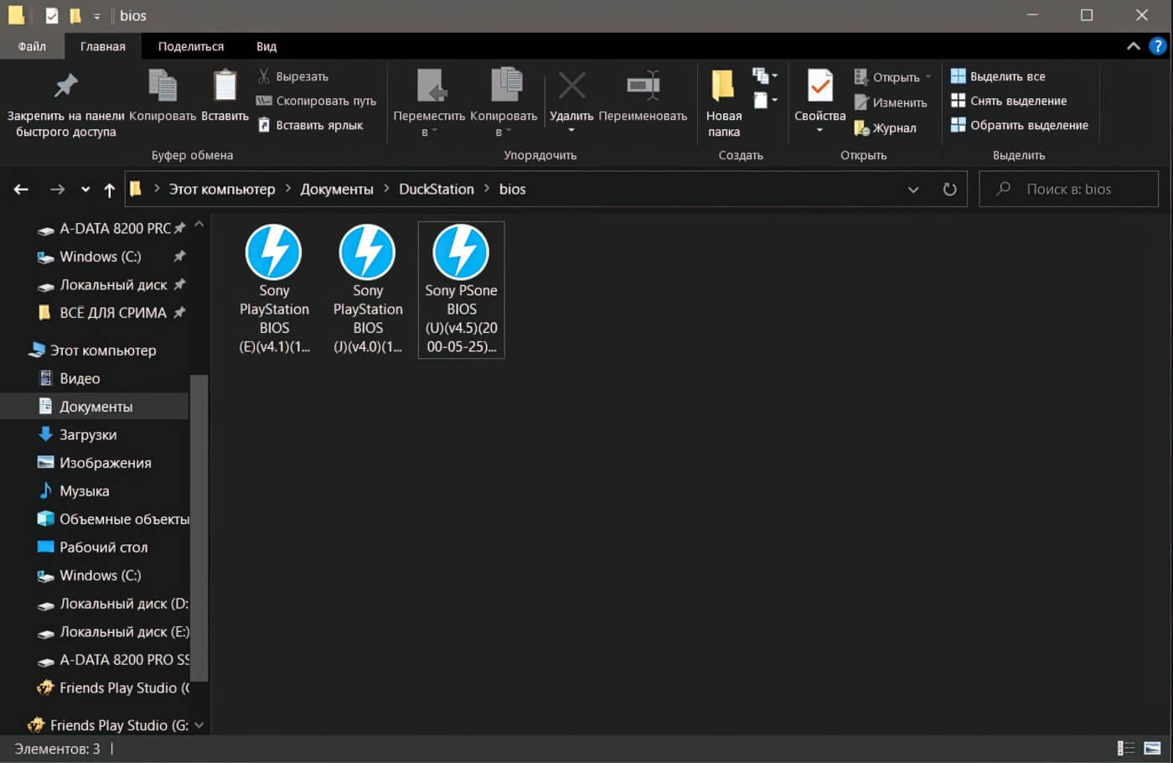Viewport: 1173px width, 763px height.
Task: Switch to the Вид ribbon tab
Action: click(266, 46)
